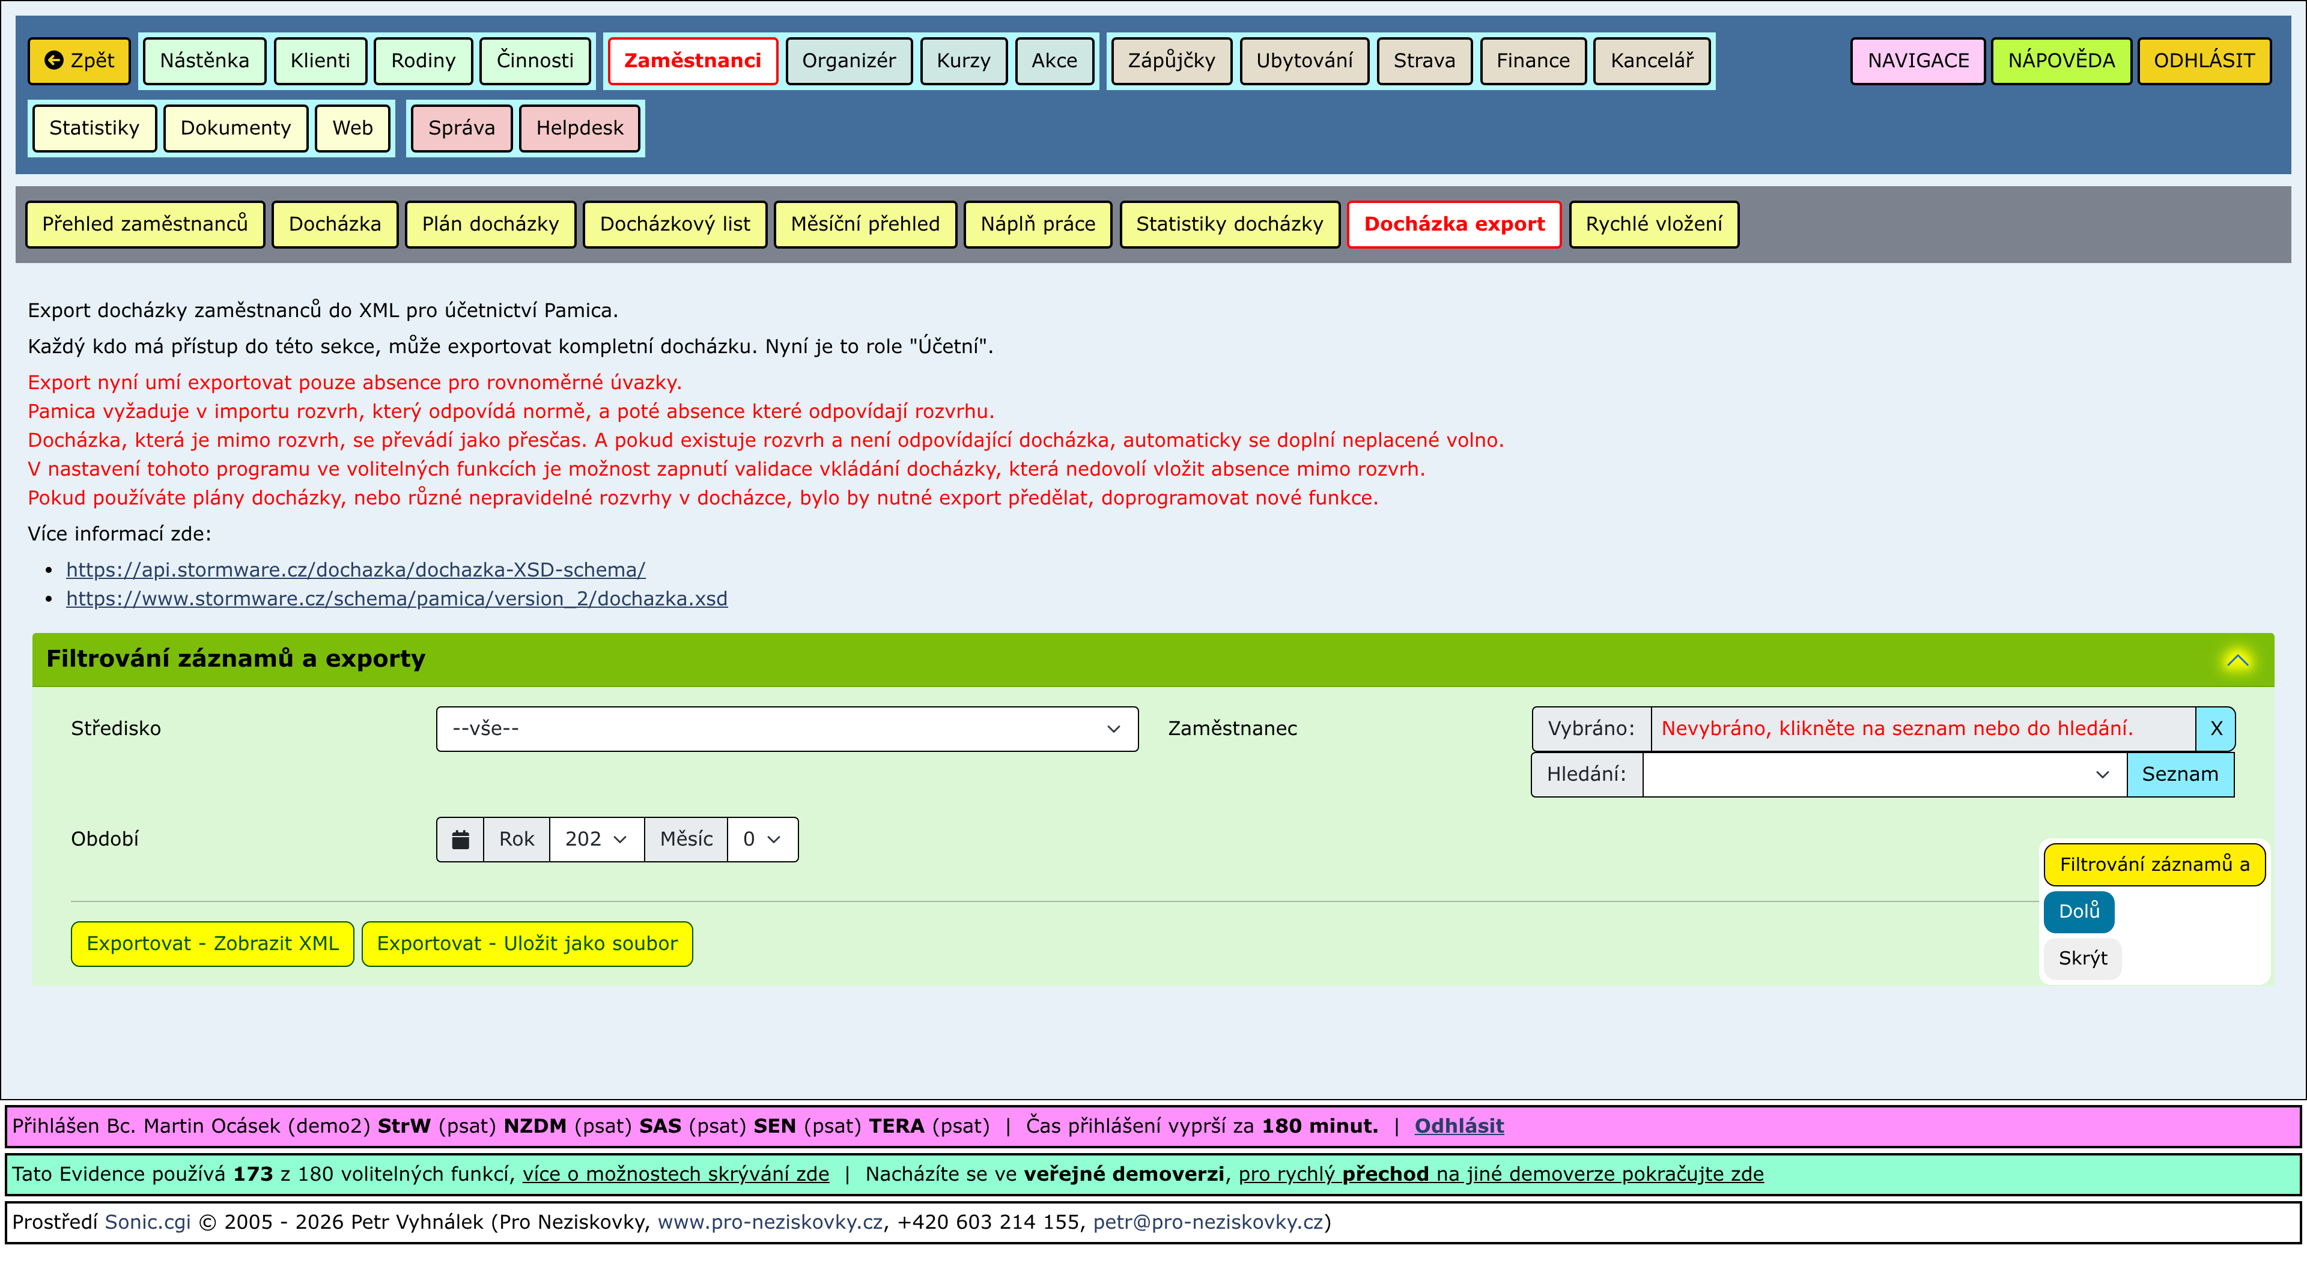This screenshot has height=1278, width=2307.
Task: Open the Klienti menu item
Action: tap(320, 61)
